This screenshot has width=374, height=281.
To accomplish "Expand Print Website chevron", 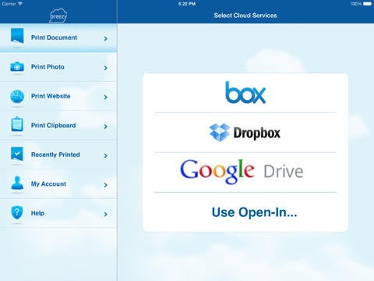I will [x=105, y=97].
